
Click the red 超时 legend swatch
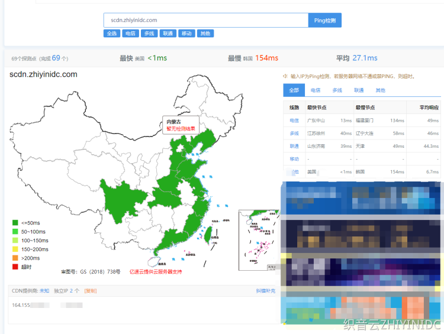point(15,267)
